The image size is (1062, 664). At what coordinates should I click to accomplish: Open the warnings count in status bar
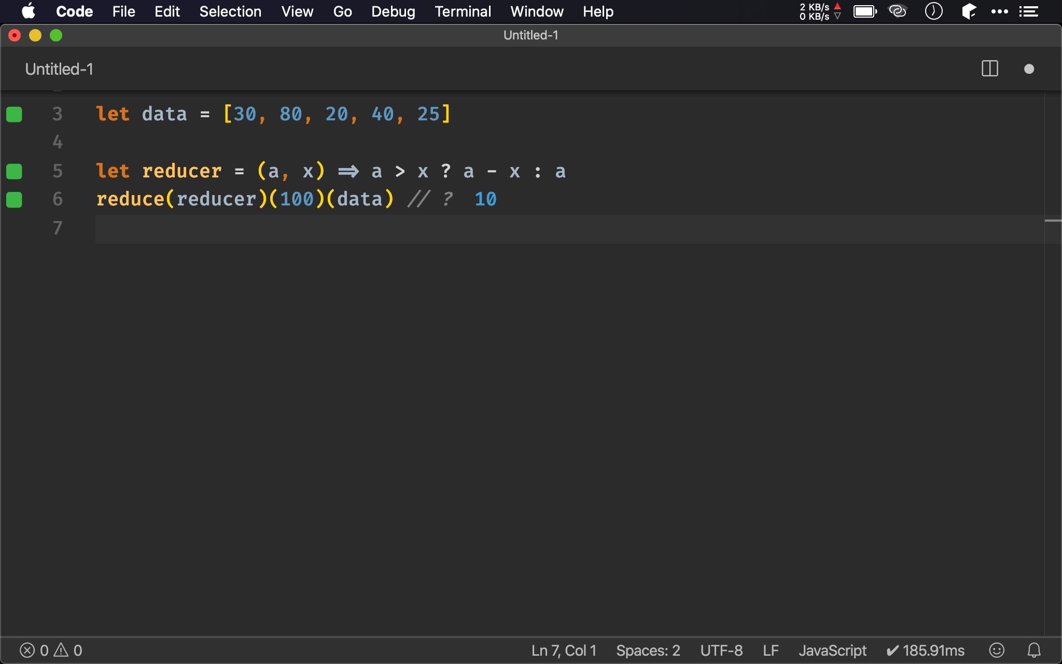(68, 651)
